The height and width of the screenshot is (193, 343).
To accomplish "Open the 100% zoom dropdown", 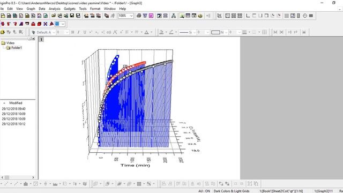I will (x=131, y=16).
